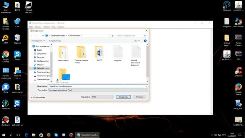Screen dimensions: 245x138
Task: Click the Сохранить button
Action: [x=123, y=97]
